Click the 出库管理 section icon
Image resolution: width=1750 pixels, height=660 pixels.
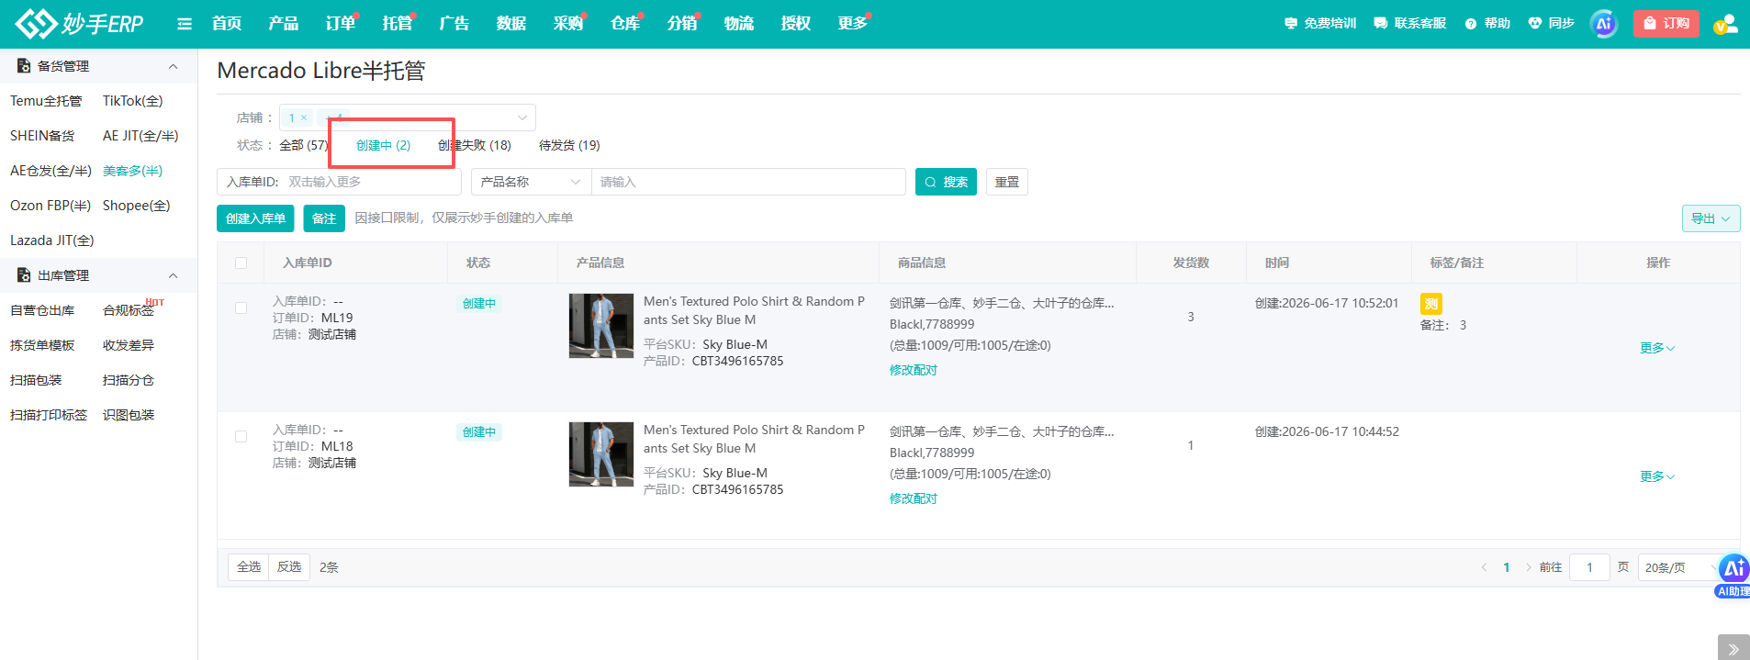click(24, 275)
